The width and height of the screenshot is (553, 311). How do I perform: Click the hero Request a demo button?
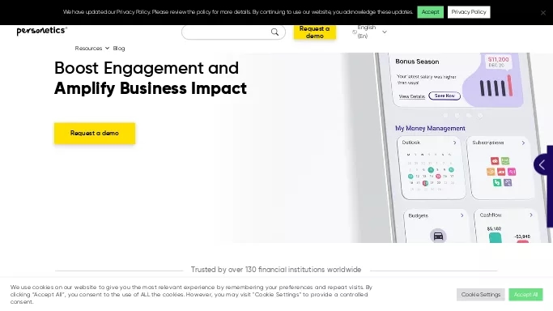point(95,134)
